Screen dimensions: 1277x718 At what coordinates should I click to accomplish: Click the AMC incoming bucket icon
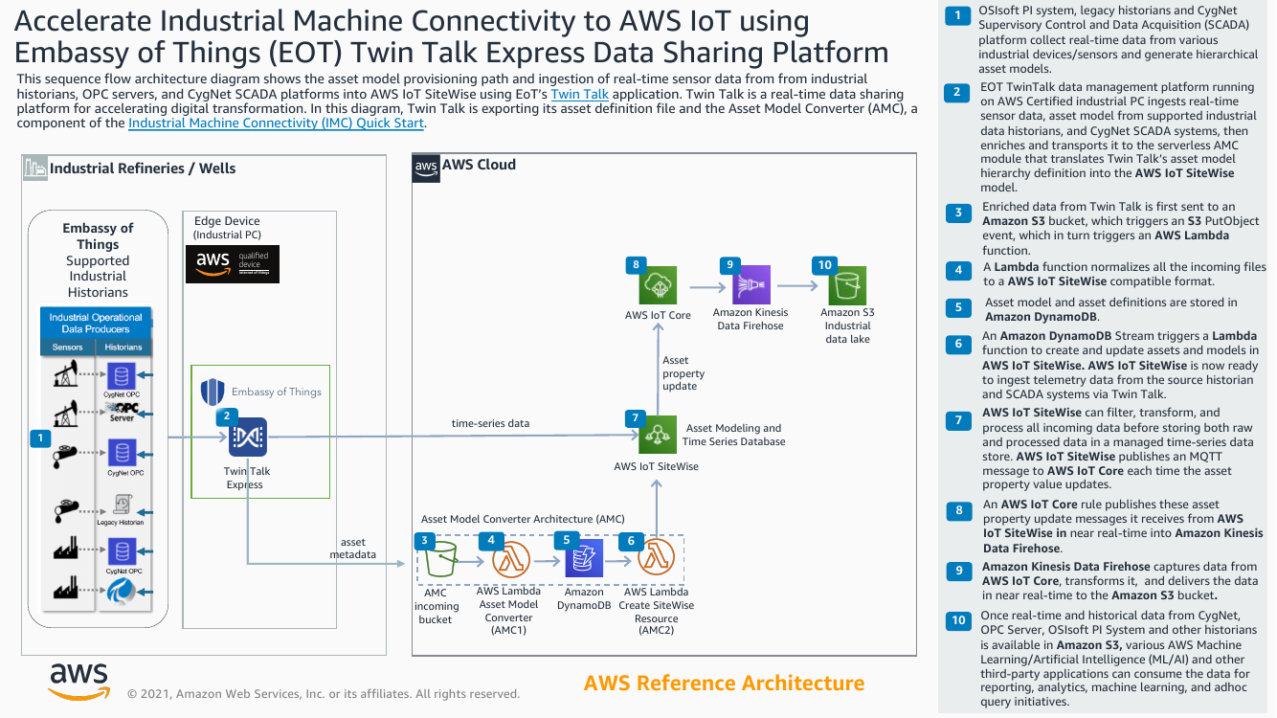point(437,556)
